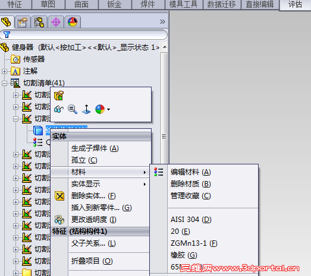Select the 切割清单(41) tree item

(44, 83)
